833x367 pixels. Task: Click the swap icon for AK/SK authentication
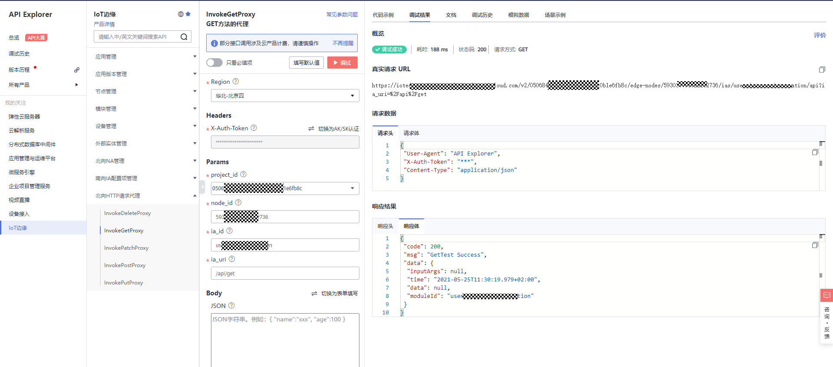[x=311, y=129]
